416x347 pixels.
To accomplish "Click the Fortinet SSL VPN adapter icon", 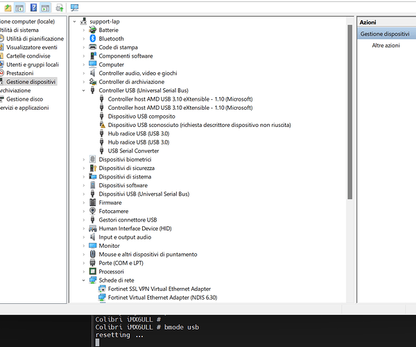I will pyautogui.click(x=102, y=289).
